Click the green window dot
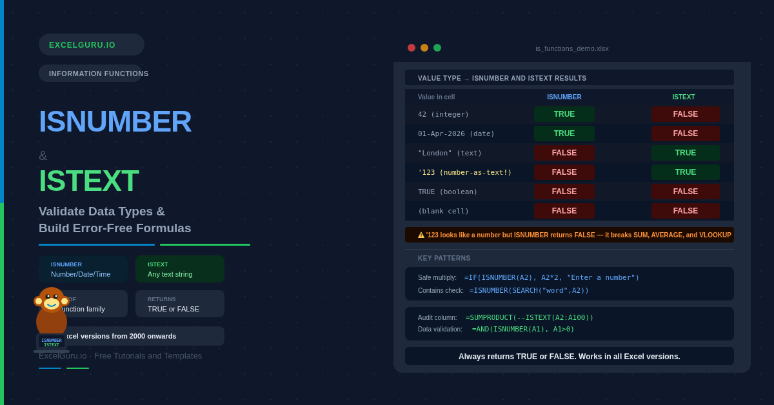Screen dimensions: 774x405 tap(437, 48)
